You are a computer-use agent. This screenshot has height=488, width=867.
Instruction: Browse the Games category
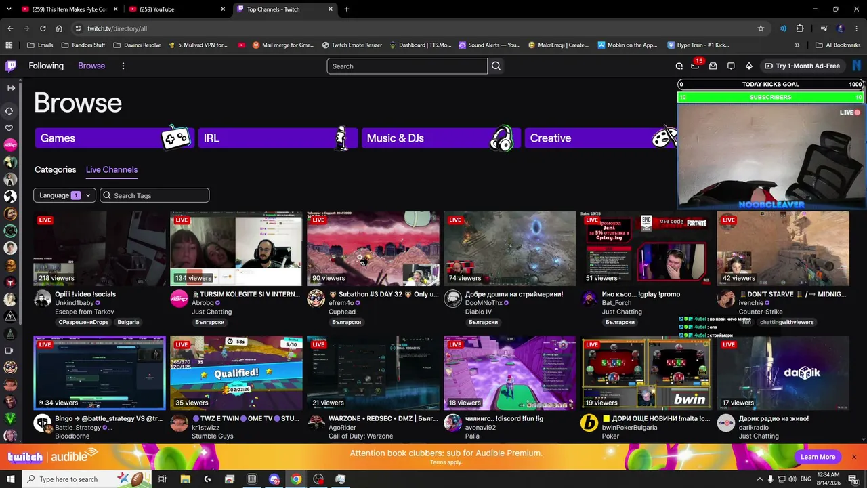point(114,138)
